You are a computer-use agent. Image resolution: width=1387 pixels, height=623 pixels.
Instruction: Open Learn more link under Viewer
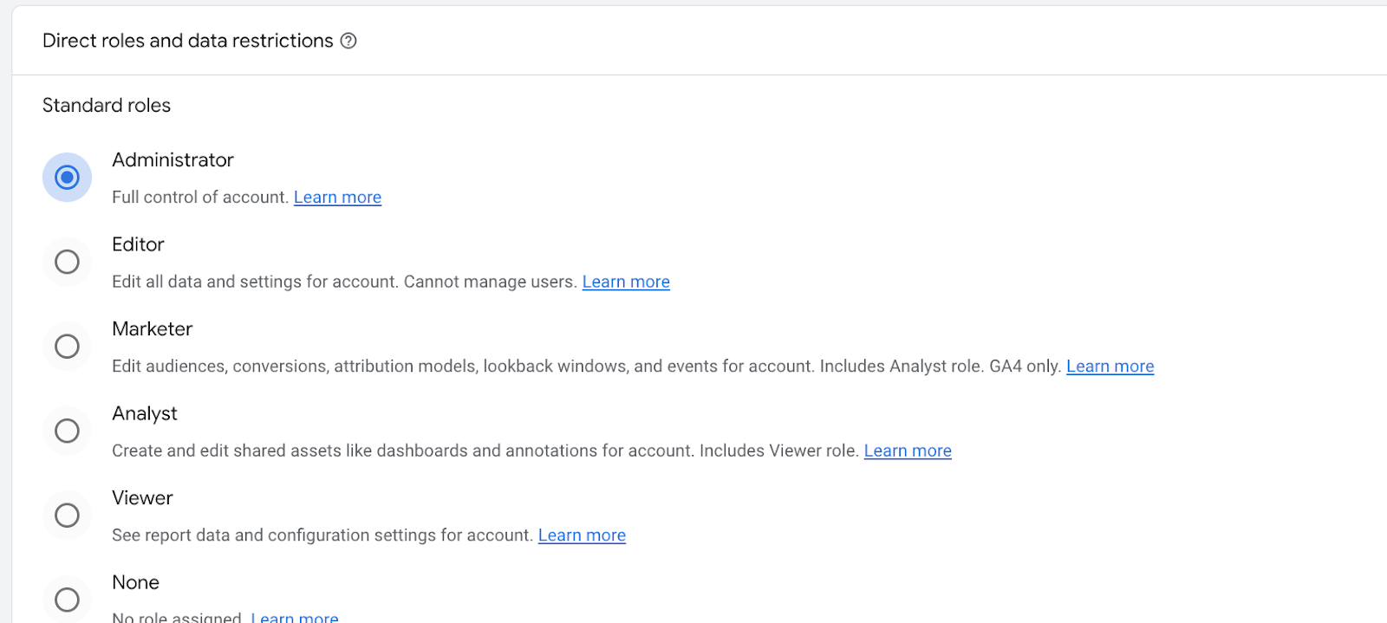(x=581, y=535)
